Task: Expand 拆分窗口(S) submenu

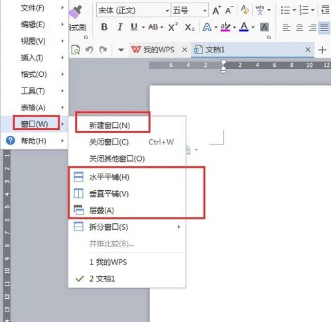Action: (127, 227)
